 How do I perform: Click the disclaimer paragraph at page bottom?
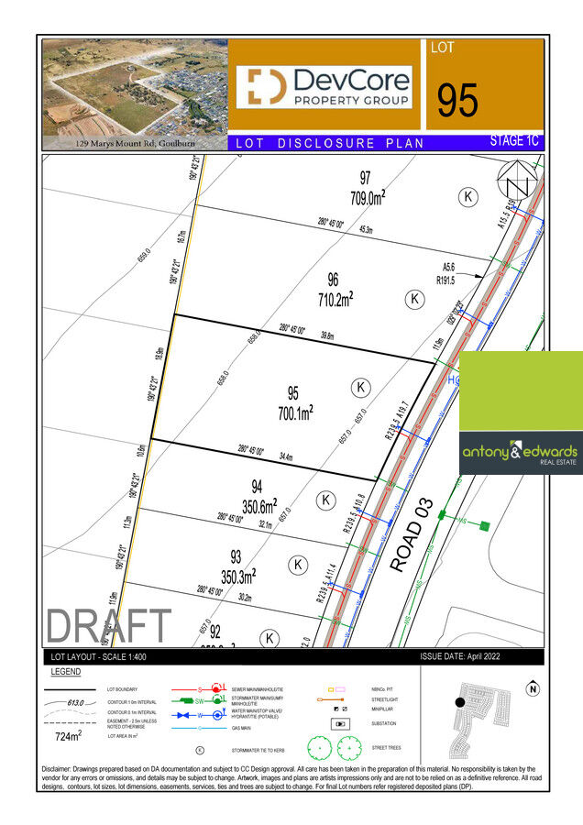[x=292, y=777]
